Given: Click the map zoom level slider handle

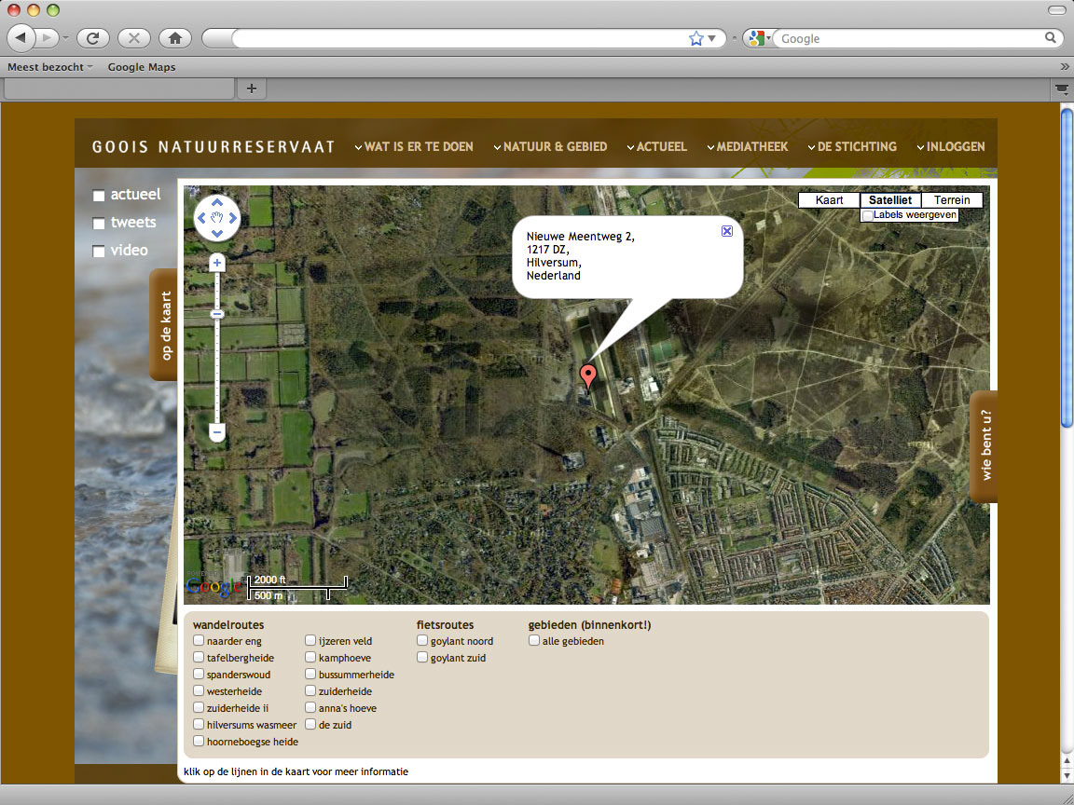Looking at the screenshot, I should click(217, 314).
